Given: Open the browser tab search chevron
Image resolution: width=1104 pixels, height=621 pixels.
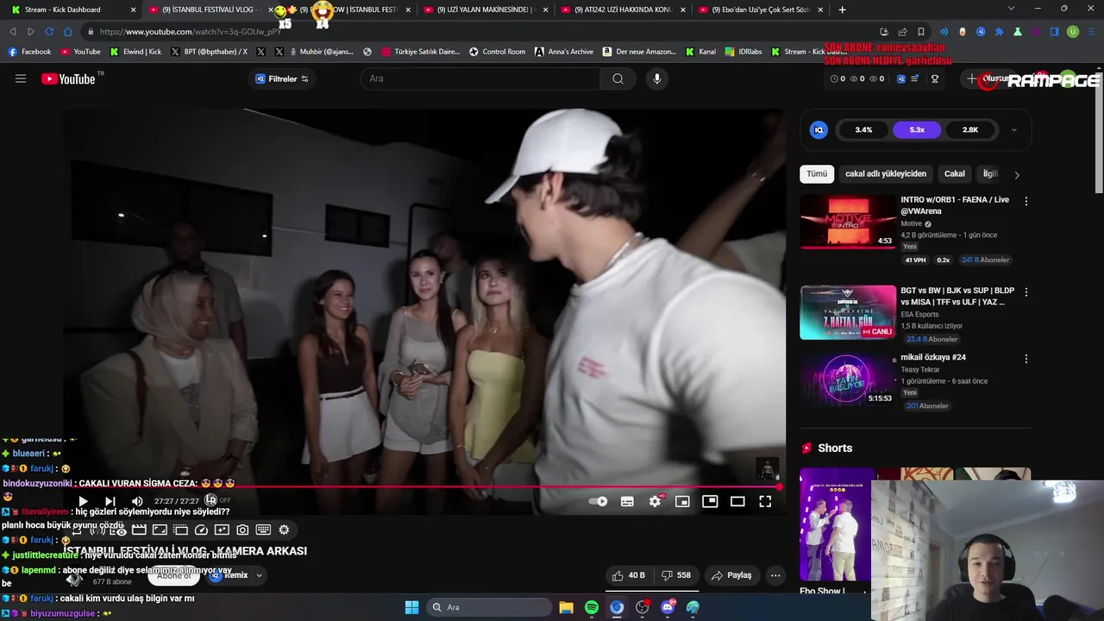Looking at the screenshot, I should [x=1012, y=9].
